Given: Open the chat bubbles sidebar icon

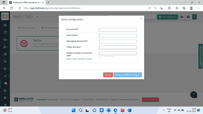Looking at the screenshot, I should point(6,83).
